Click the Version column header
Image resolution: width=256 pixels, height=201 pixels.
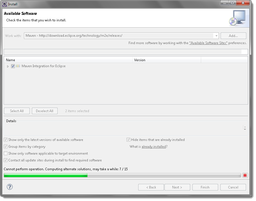(166, 60)
